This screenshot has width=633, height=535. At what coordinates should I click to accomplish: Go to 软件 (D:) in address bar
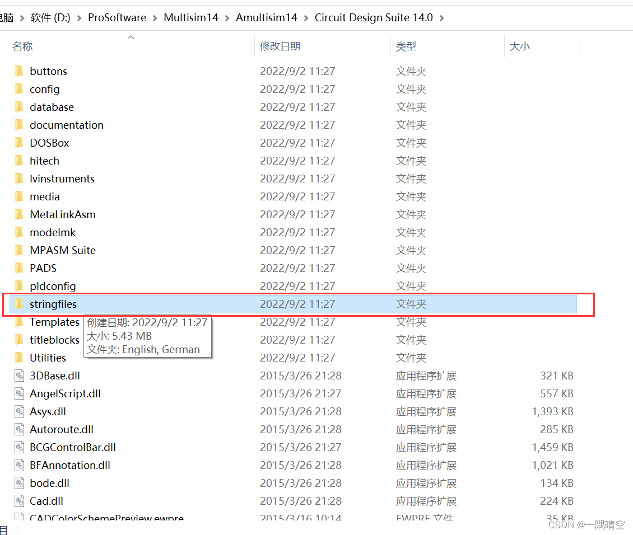(50, 18)
